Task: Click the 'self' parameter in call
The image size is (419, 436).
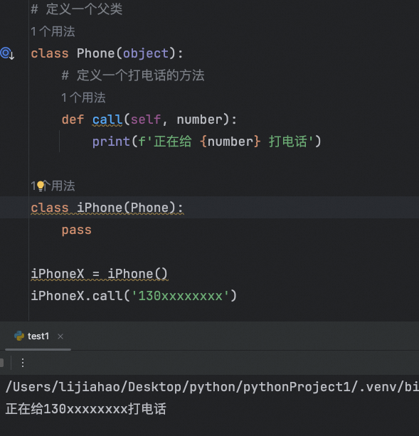Action: (146, 119)
